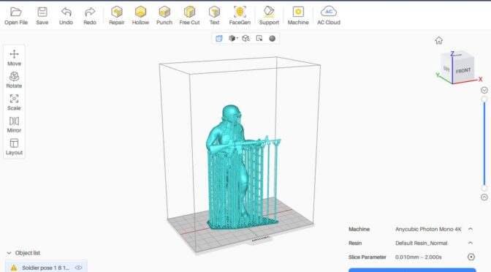The width and height of the screenshot is (491, 272).
Task: Click the Anycubic Photon Mono 4K text
Action: [x=428, y=229]
